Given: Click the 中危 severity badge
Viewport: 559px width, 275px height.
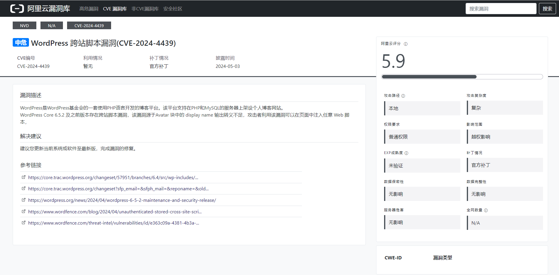Looking at the screenshot, I should (x=21, y=42).
